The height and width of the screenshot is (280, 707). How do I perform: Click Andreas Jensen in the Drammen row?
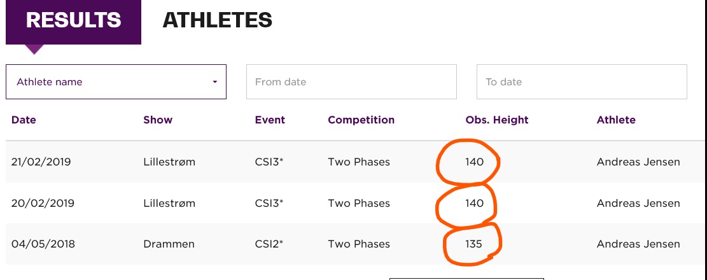tap(638, 244)
